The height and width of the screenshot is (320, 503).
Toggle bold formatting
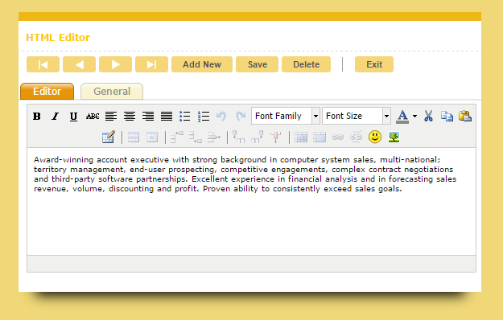pos(37,116)
